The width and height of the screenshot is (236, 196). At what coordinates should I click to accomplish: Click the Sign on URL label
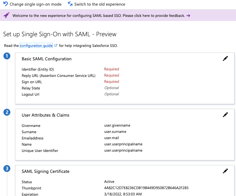pyautogui.click(x=32, y=82)
